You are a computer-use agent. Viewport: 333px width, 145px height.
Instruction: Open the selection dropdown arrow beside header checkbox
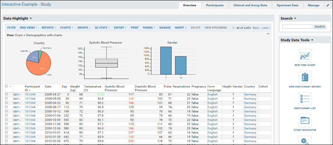click(x=10, y=86)
